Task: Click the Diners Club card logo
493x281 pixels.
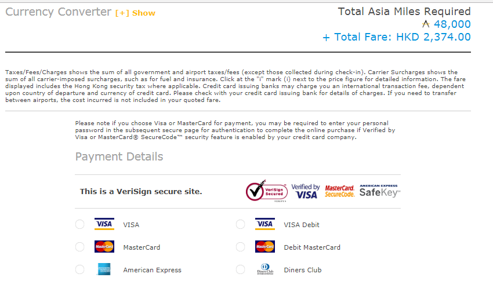Action: click(x=264, y=269)
